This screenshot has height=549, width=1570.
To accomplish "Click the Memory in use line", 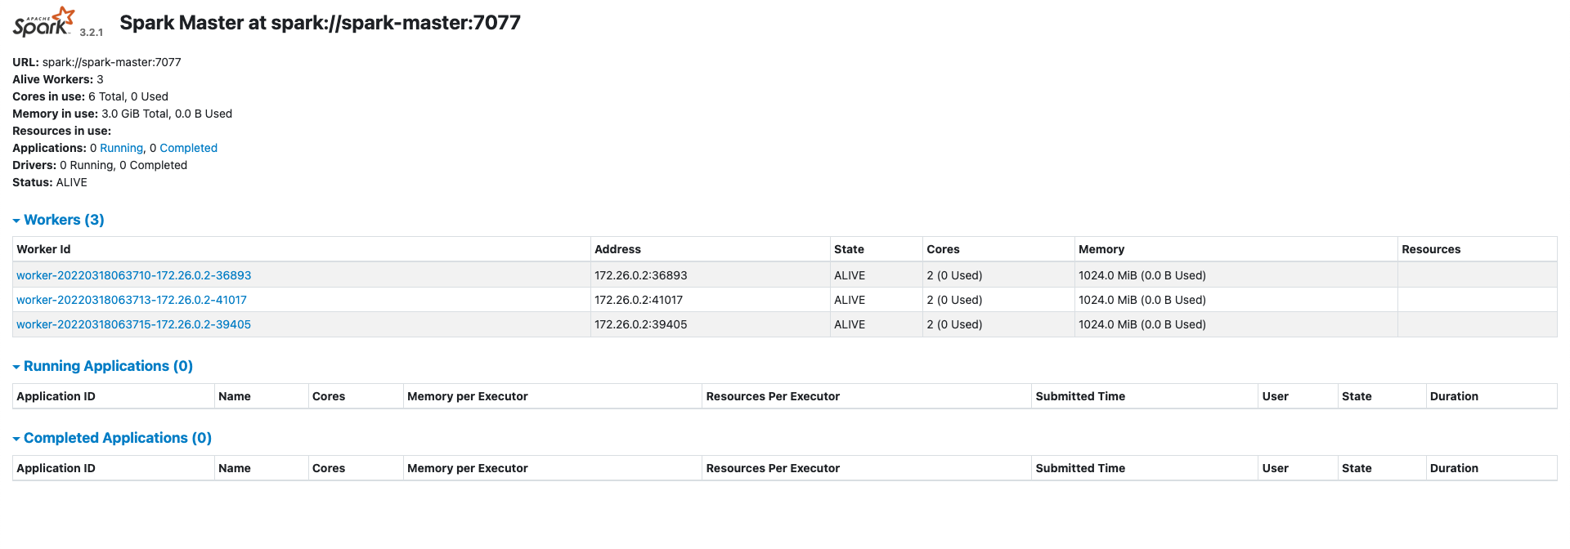I will click(x=122, y=114).
